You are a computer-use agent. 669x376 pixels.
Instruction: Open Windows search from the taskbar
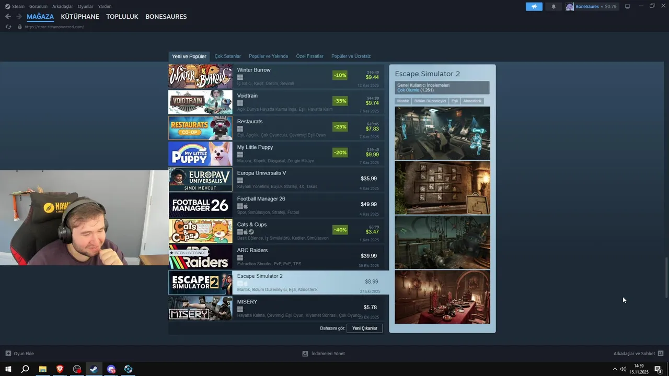[25, 369]
